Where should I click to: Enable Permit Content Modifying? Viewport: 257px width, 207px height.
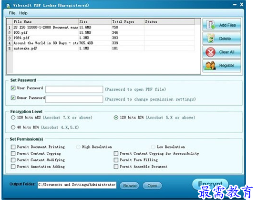[x=13, y=160]
